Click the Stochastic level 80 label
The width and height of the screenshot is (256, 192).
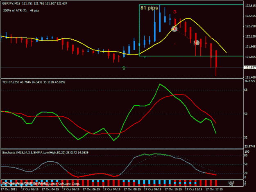point(246,156)
